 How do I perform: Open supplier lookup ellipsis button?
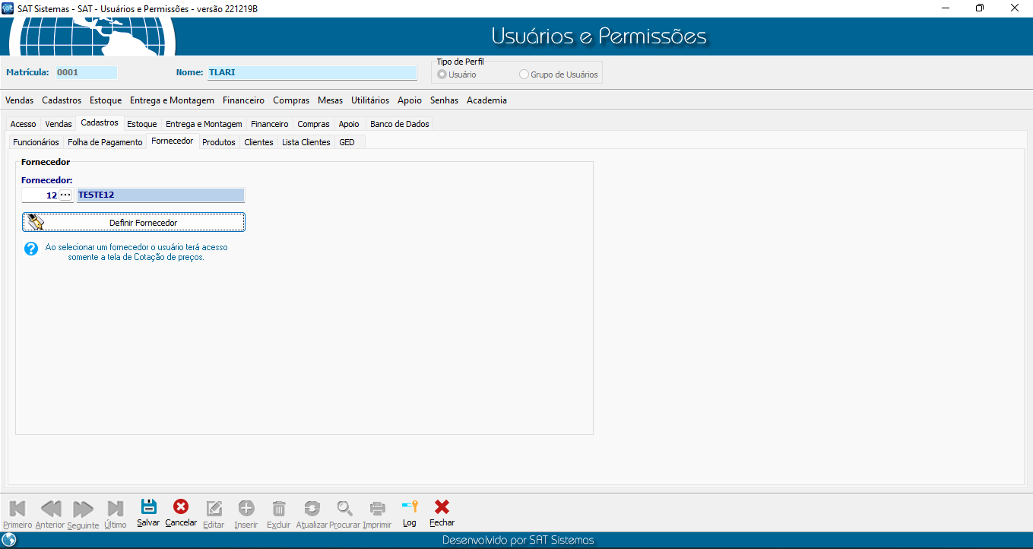point(66,195)
